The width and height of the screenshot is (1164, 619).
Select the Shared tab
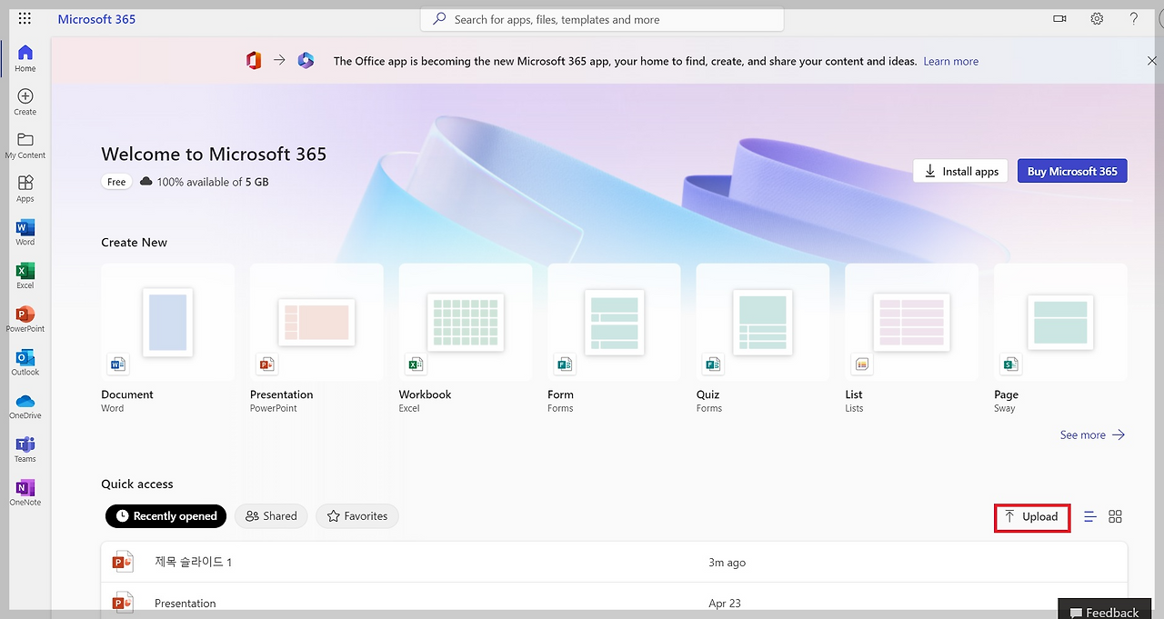pos(271,515)
